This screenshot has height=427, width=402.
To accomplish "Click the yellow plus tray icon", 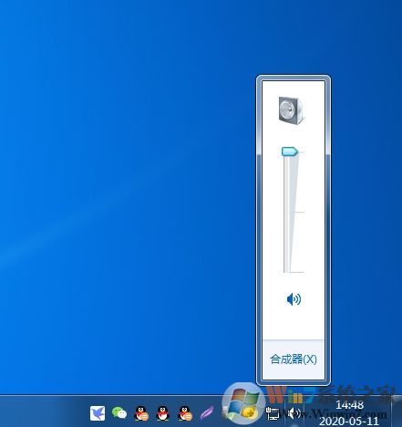I will 249,413.
